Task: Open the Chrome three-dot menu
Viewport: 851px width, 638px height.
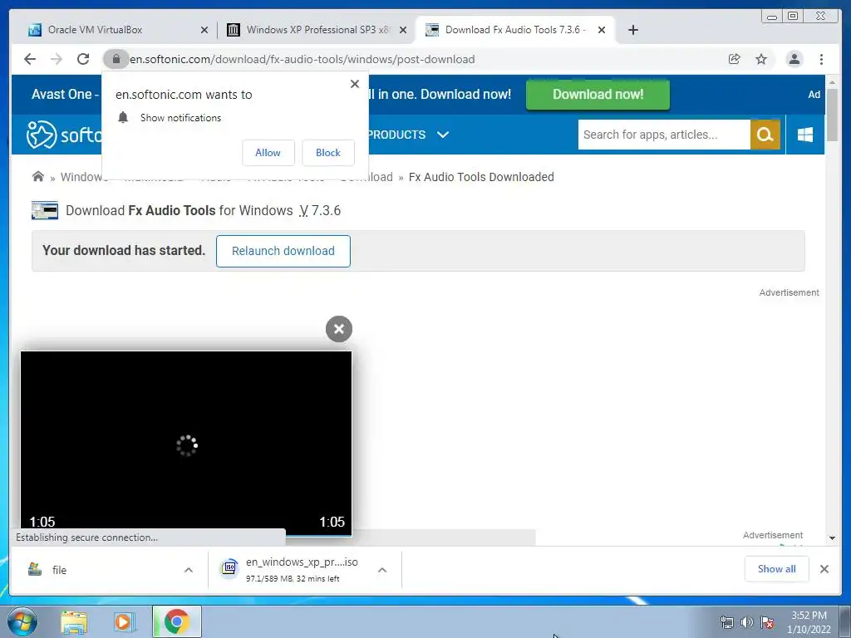Action: [821, 59]
